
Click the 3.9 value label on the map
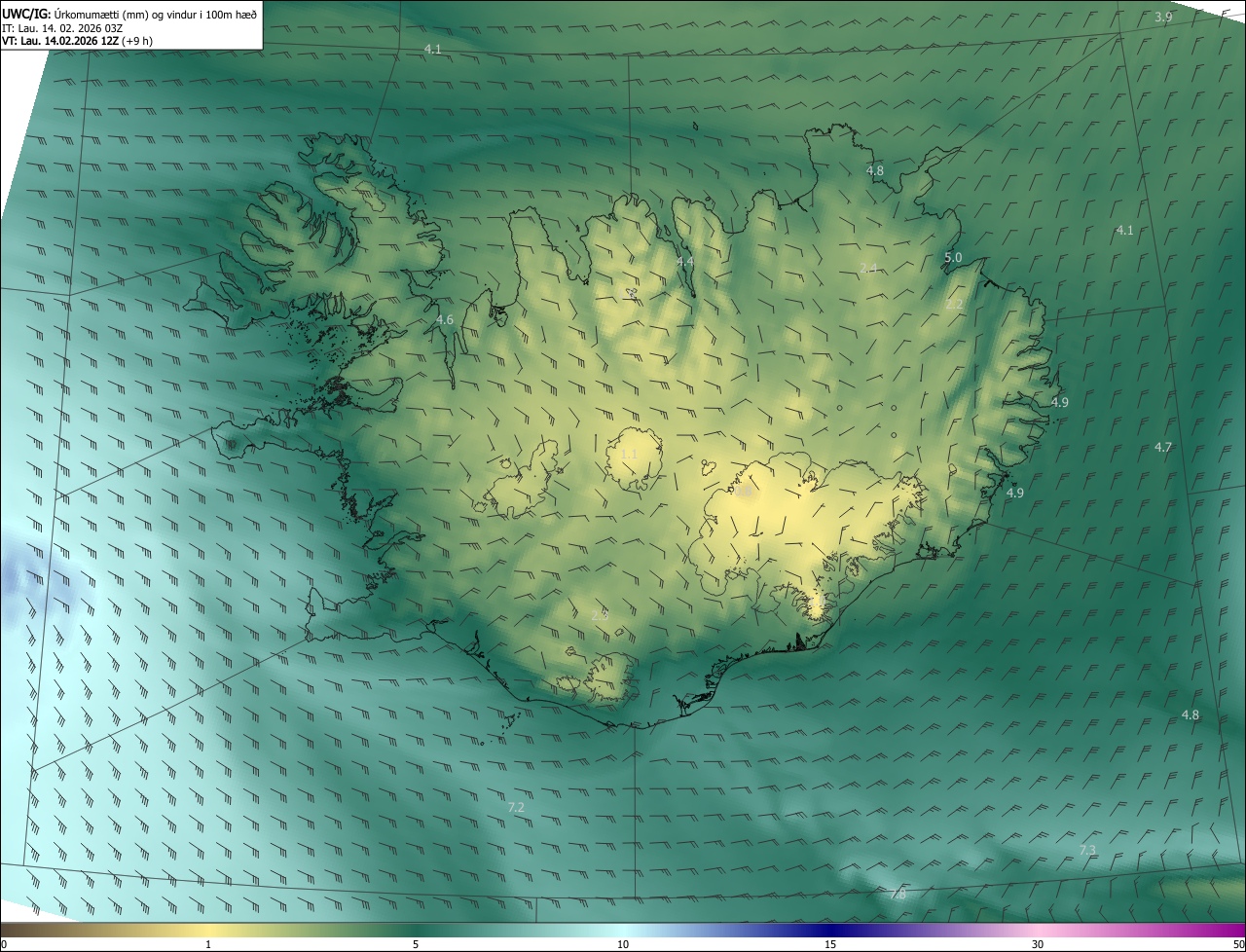pos(1163,18)
